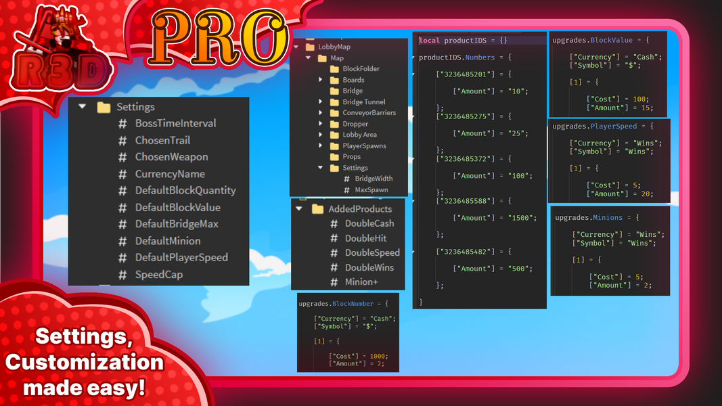Click the hash icon beside DefaultBlockValue
Image resolution: width=722 pixels, height=406 pixels.
[122, 208]
